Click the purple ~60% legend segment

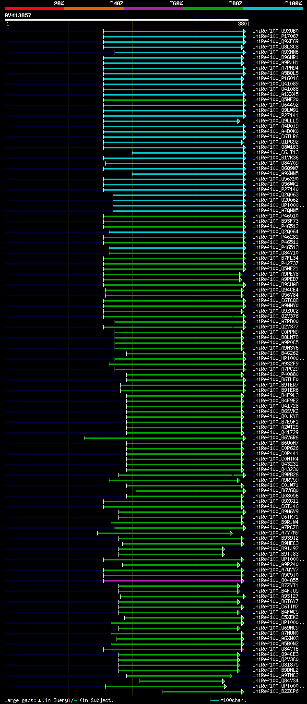(153, 9)
